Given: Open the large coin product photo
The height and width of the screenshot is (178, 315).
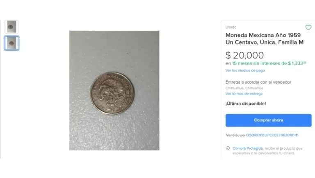Looking at the screenshot, I should (114, 90).
